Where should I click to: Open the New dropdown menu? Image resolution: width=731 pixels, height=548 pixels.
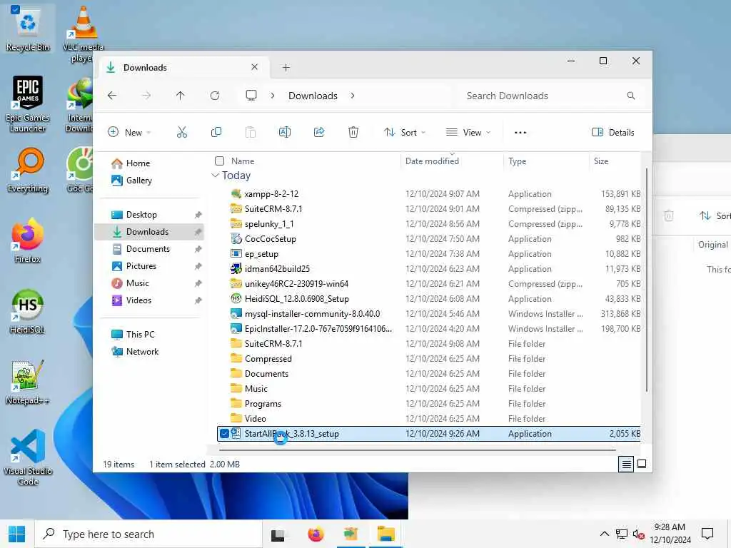(x=129, y=132)
